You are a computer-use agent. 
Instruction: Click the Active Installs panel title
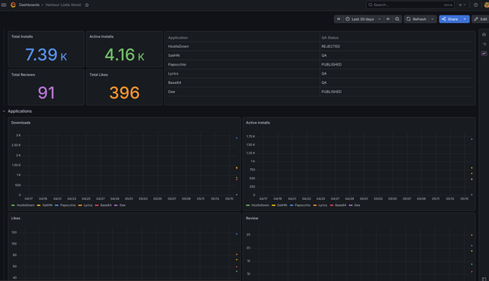(101, 36)
